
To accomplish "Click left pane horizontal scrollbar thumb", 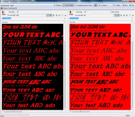I will point(13,111).
